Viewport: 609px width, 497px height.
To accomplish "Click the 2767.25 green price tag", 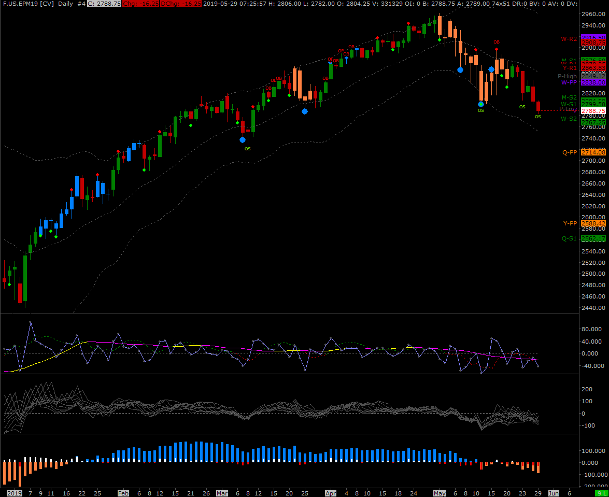I will click(x=593, y=122).
